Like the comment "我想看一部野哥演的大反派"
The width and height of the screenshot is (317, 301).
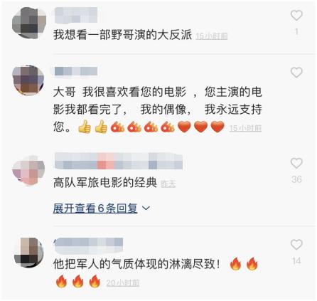coord(296,16)
